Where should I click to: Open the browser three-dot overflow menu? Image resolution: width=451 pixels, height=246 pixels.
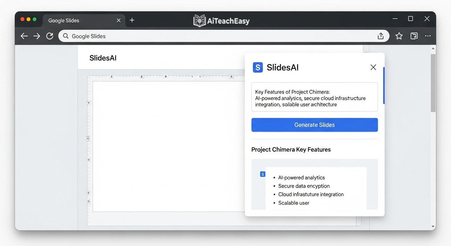pos(428,36)
